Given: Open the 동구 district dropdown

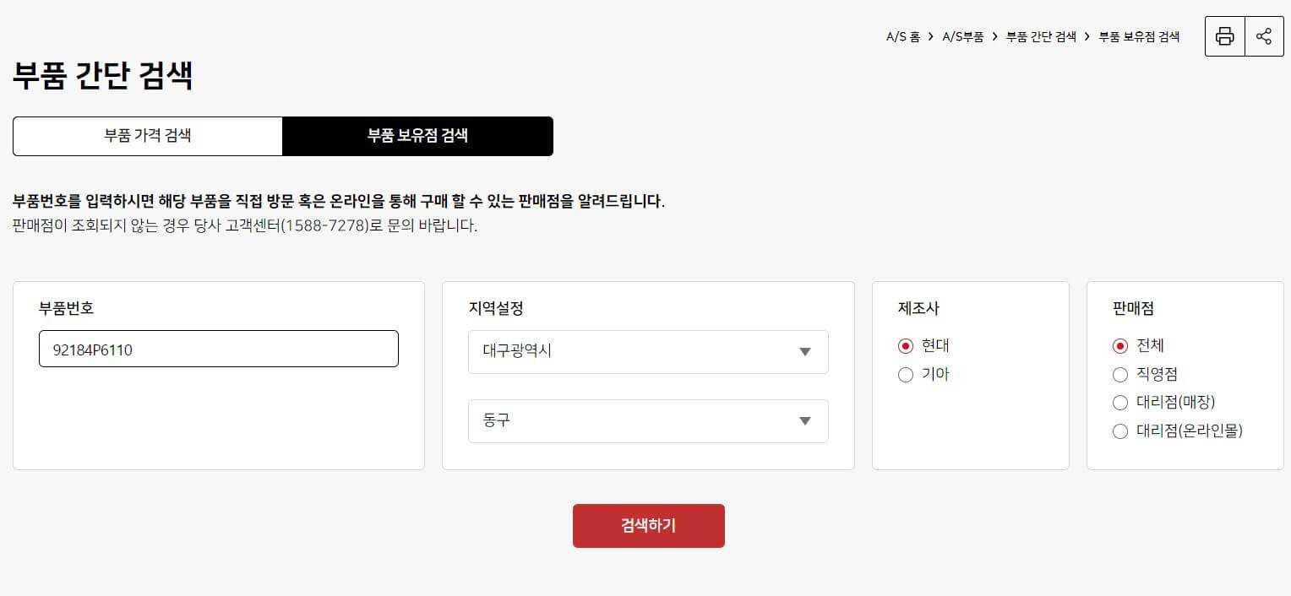Looking at the screenshot, I should coord(647,421).
